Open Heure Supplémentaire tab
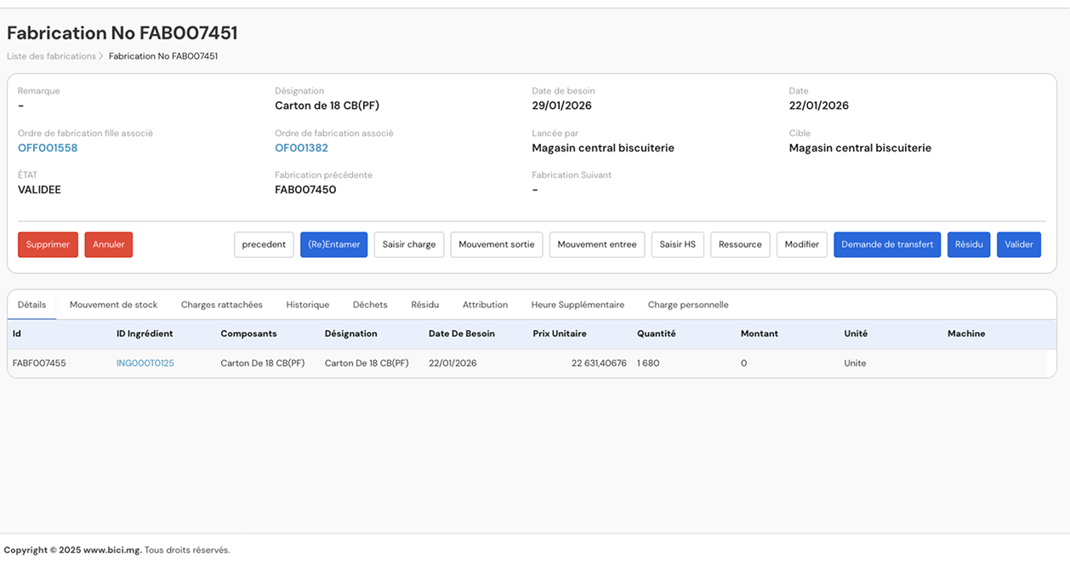The image size is (1070, 565). coord(578,305)
